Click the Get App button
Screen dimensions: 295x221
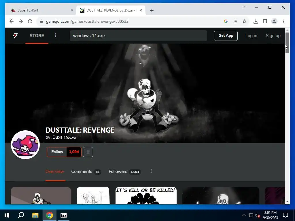(x=226, y=36)
